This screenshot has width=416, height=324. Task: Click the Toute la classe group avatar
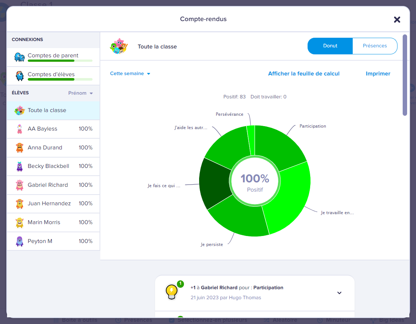tap(20, 110)
